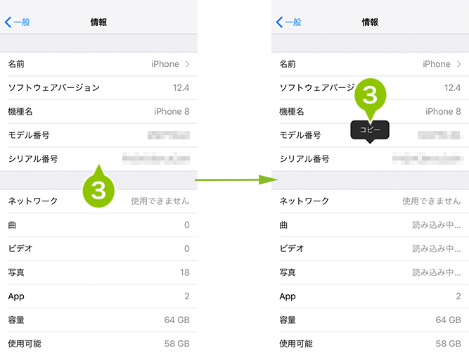
Task: Tap 写真 row showing 18 on left
Action: (98, 272)
